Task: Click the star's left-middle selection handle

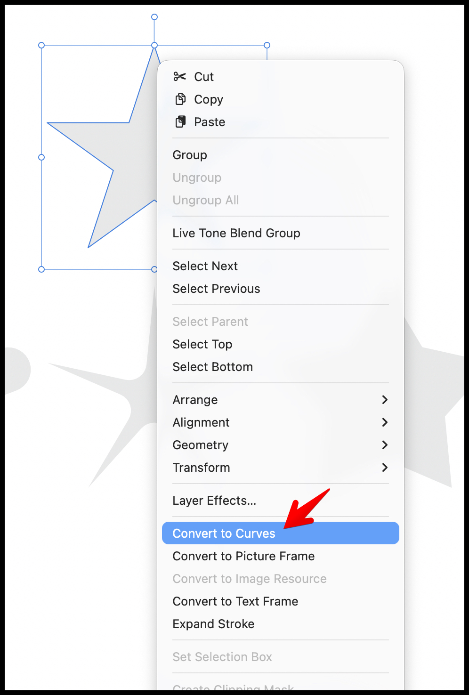Action: (x=41, y=157)
